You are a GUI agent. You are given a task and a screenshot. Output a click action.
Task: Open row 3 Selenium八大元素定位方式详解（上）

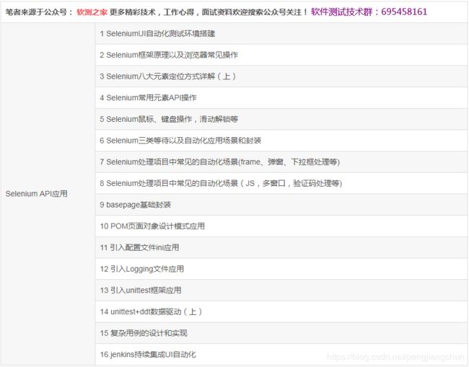tap(281, 76)
